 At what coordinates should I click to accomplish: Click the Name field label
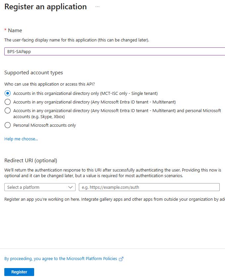(15, 30)
